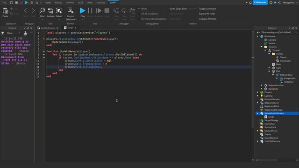
Task: Click Toggle Comment
Action: click(x=207, y=9)
